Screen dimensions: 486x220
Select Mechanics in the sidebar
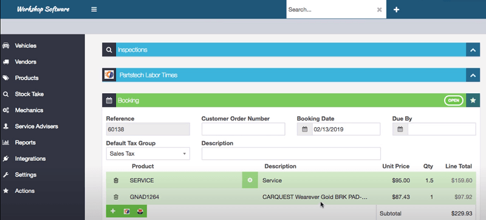(29, 110)
